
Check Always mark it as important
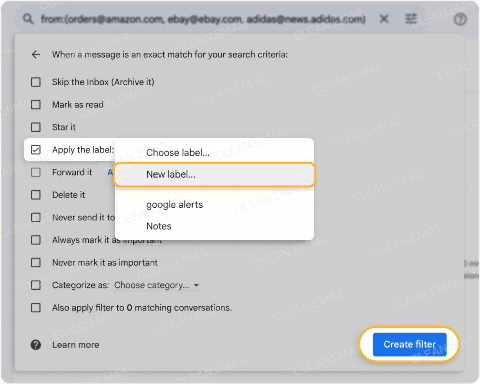pyautogui.click(x=36, y=240)
